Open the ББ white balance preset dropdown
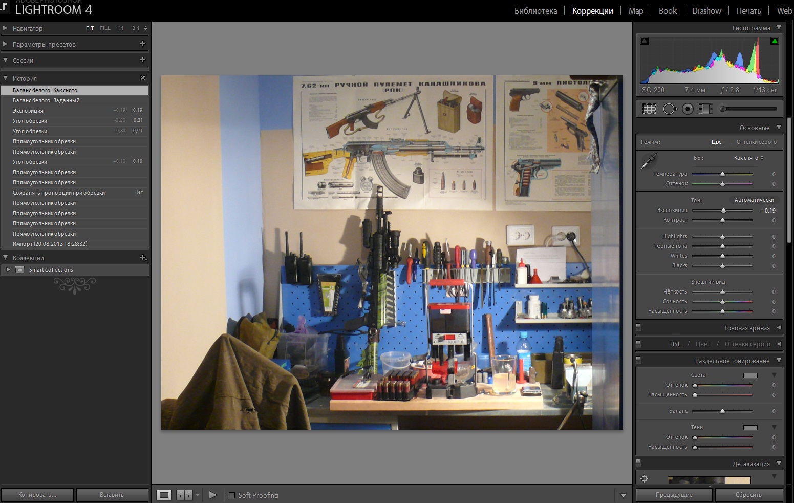 tap(748, 158)
